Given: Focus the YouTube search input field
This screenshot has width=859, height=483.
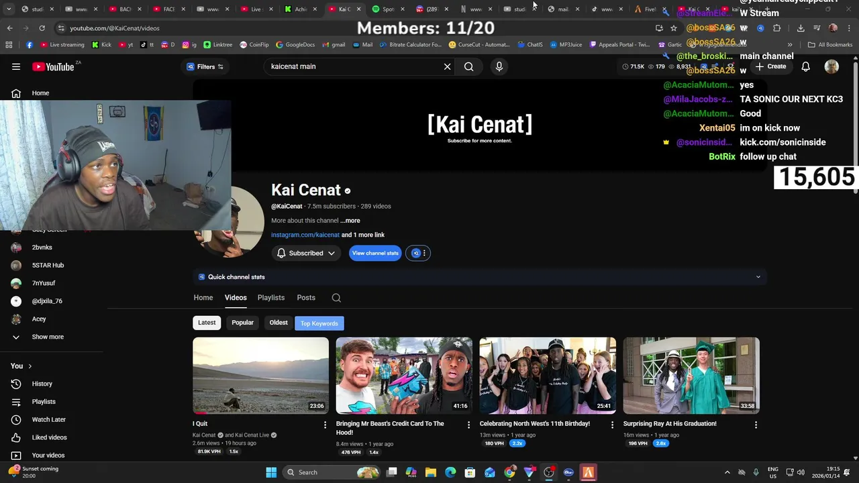Looking at the screenshot, I should coord(354,66).
